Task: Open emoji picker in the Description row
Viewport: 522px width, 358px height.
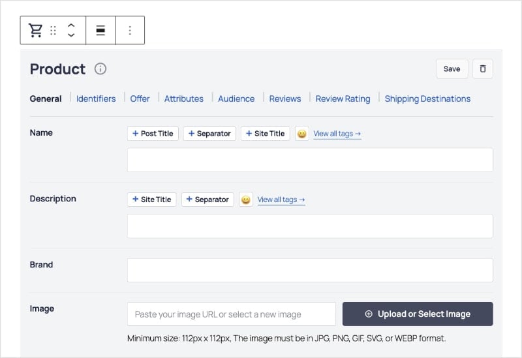Action: click(246, 200)
